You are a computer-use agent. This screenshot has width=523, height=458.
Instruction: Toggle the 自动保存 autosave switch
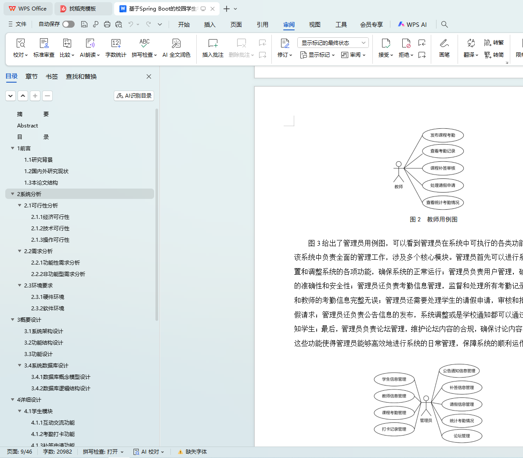[x=69, y=24]
